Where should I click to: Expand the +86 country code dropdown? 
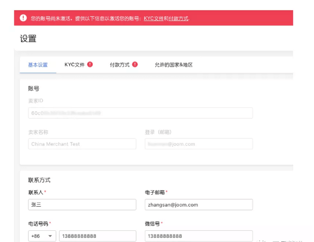coord(42,236)
